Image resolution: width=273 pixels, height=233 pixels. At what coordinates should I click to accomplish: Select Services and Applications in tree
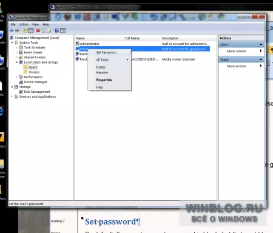pyautogui.click(x=38, y=96)
